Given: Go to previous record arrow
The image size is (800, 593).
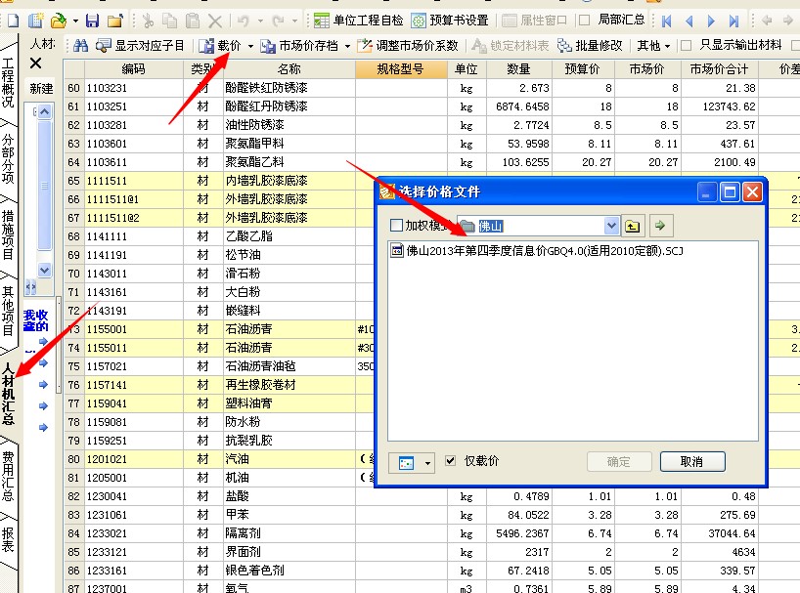Looking at the screenshot, I should pos(689,21).
